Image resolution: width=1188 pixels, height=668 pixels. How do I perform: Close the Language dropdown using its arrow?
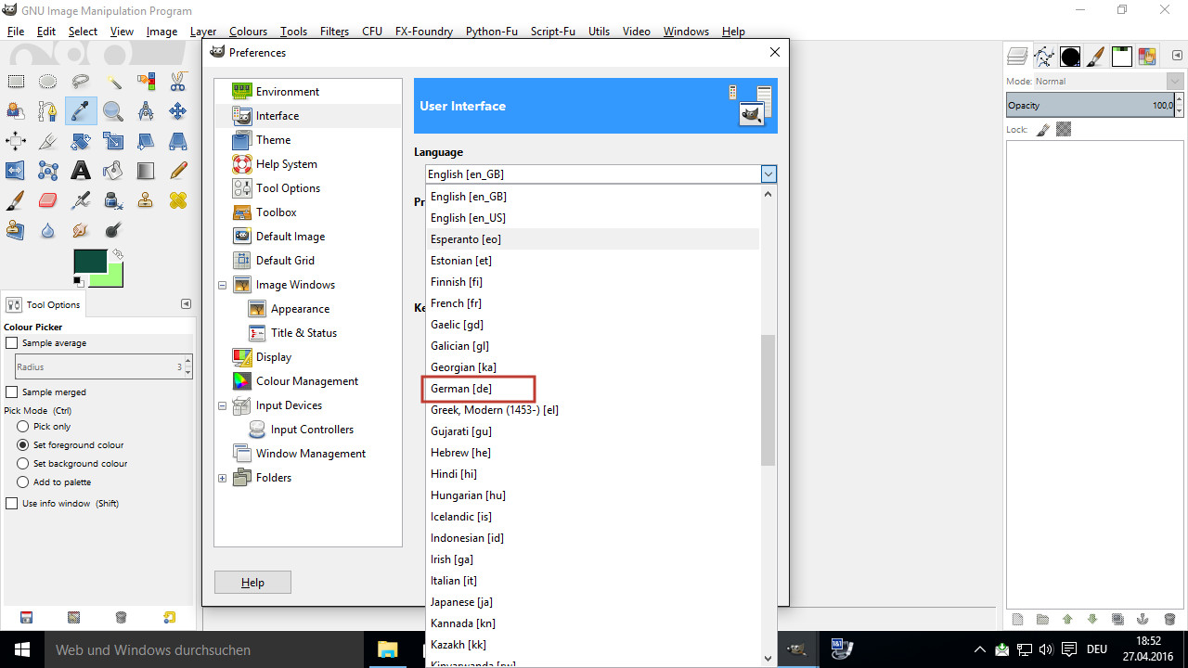[x=768, y=174]
